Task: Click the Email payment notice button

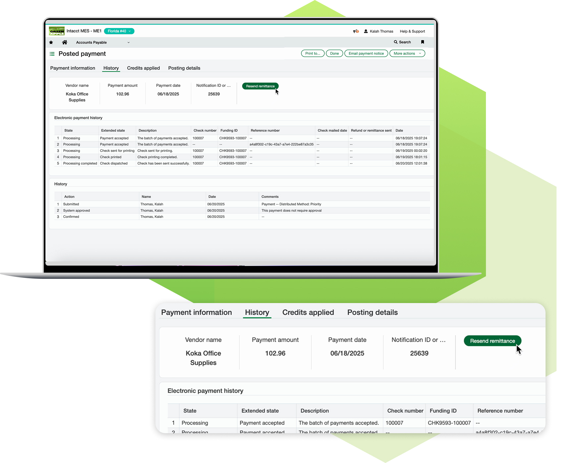Action: pyautogui.click(x=366, y=53)
